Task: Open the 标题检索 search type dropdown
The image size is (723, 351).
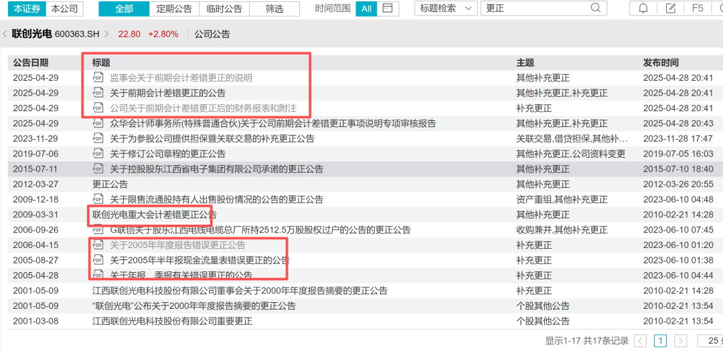Action: pyautogui.click(x=446, y=8)
